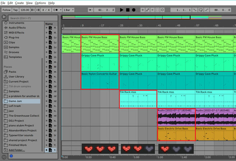The width and height of the screenshot is (236, 161).
Task: Click the MIDI Arrangement Overdub plus icon
Action: 142,10
